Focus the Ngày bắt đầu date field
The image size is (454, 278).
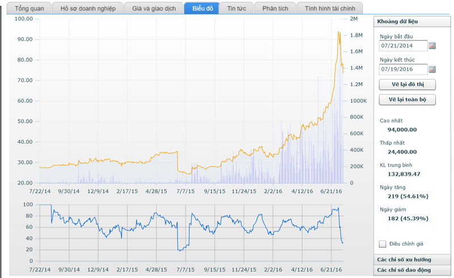[x=403, y=46]
